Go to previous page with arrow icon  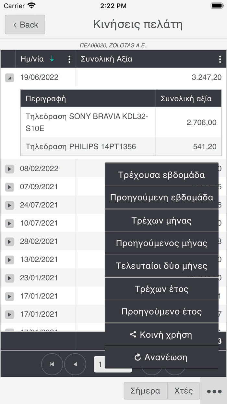tap(75, 364)
